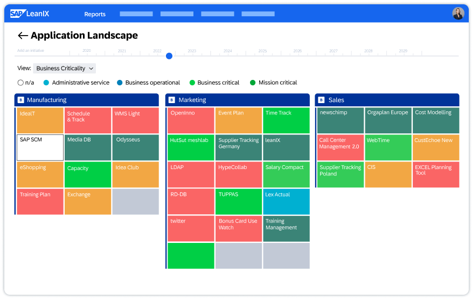Open the user profile avatar
This screenshot has height=298, width=472.
tap(458, 13)
